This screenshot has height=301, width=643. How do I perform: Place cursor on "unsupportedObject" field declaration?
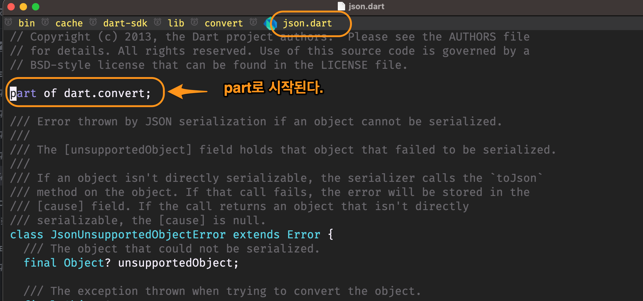tap(177, 263)
